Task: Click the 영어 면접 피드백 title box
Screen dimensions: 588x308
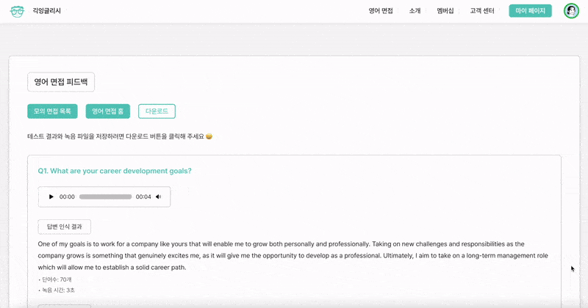Action: point(61,82)
